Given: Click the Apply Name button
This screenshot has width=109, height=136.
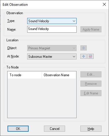Looking at the screenshot, I should pos(91,29).
